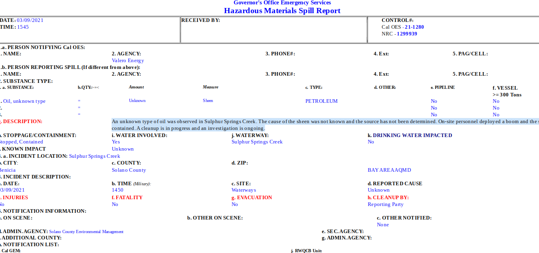The width and height of the screenshot is (539, 253).
Task: Click Solano County Environmental Management agency
Action: (x=86, y=231)
